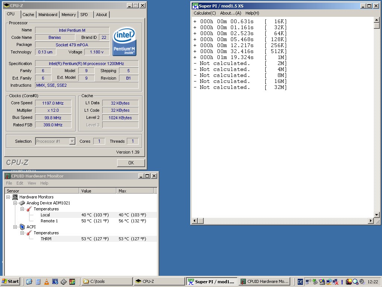Click the DE language indicator
Screen dimensions: 382x287
pos(300,282)
